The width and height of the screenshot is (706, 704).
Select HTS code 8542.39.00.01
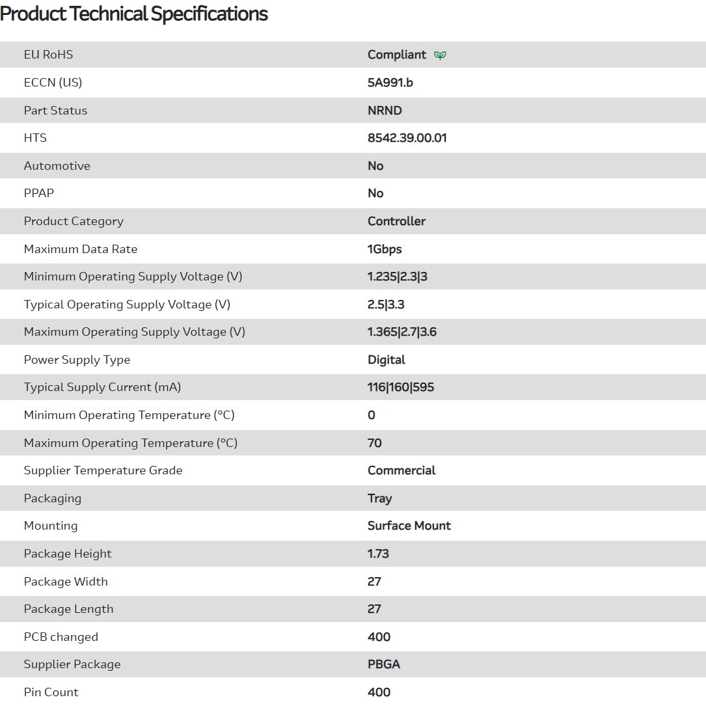point(407,138)
